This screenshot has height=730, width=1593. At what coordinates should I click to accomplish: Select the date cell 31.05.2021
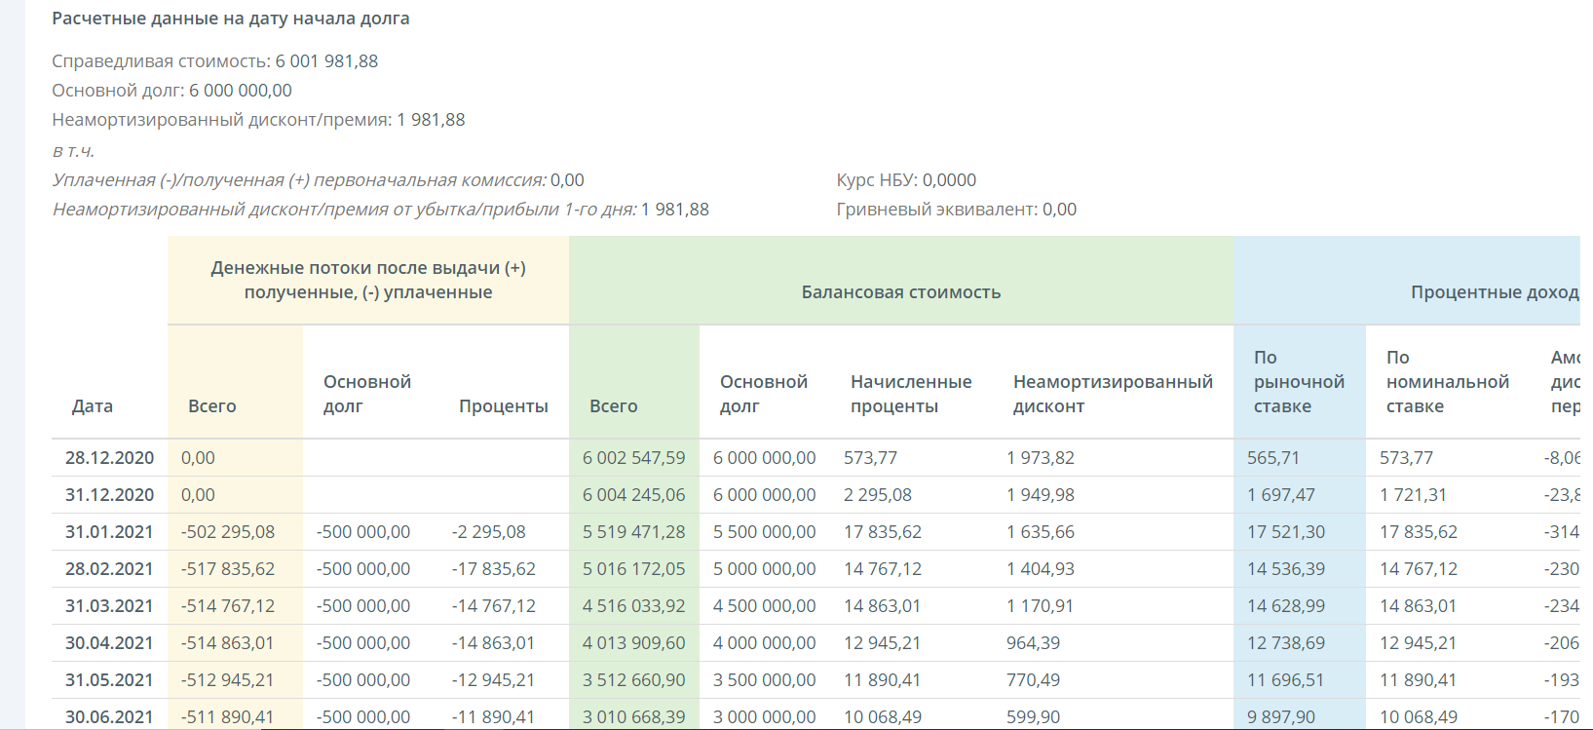coord(109,680)
